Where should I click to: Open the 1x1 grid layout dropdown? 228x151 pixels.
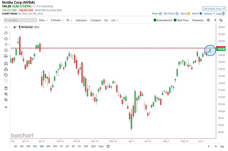115,20
